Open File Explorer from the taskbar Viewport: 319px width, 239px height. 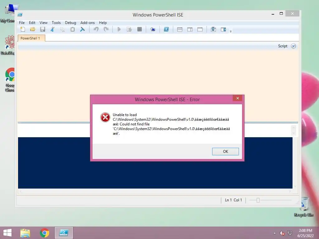[25, 233]
